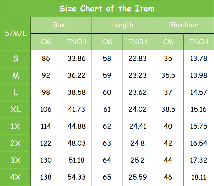Select the 38.5 shoulder CM cell

pyautogui.click(x=168, y=109)
